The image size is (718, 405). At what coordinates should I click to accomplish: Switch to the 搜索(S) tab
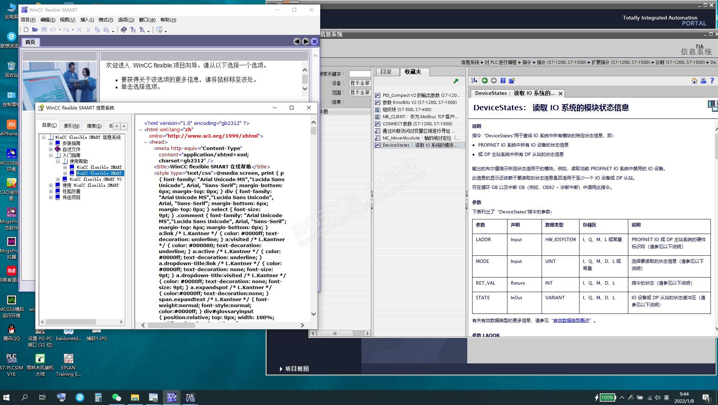(94, 126)
